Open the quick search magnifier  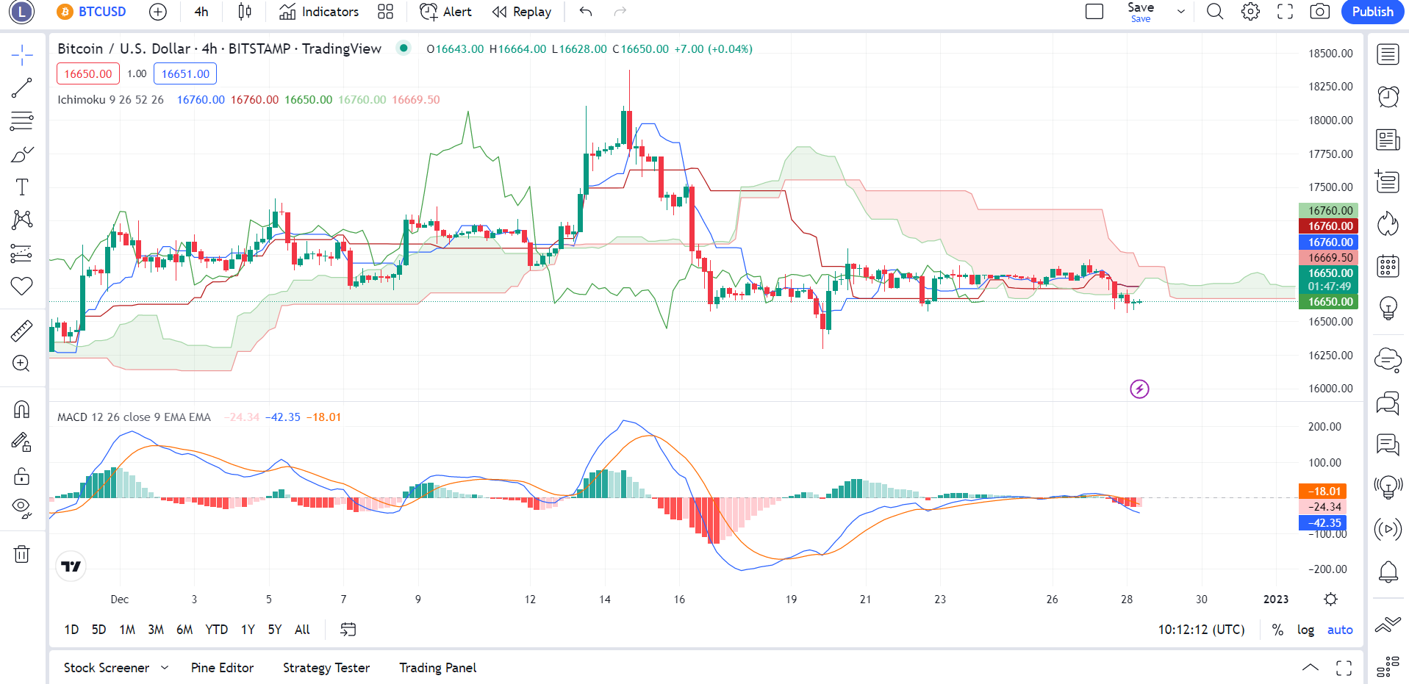[1215, 12]
